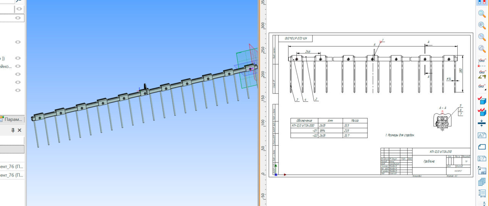Click the 'Обозначение' table header cell

[304, 120]
